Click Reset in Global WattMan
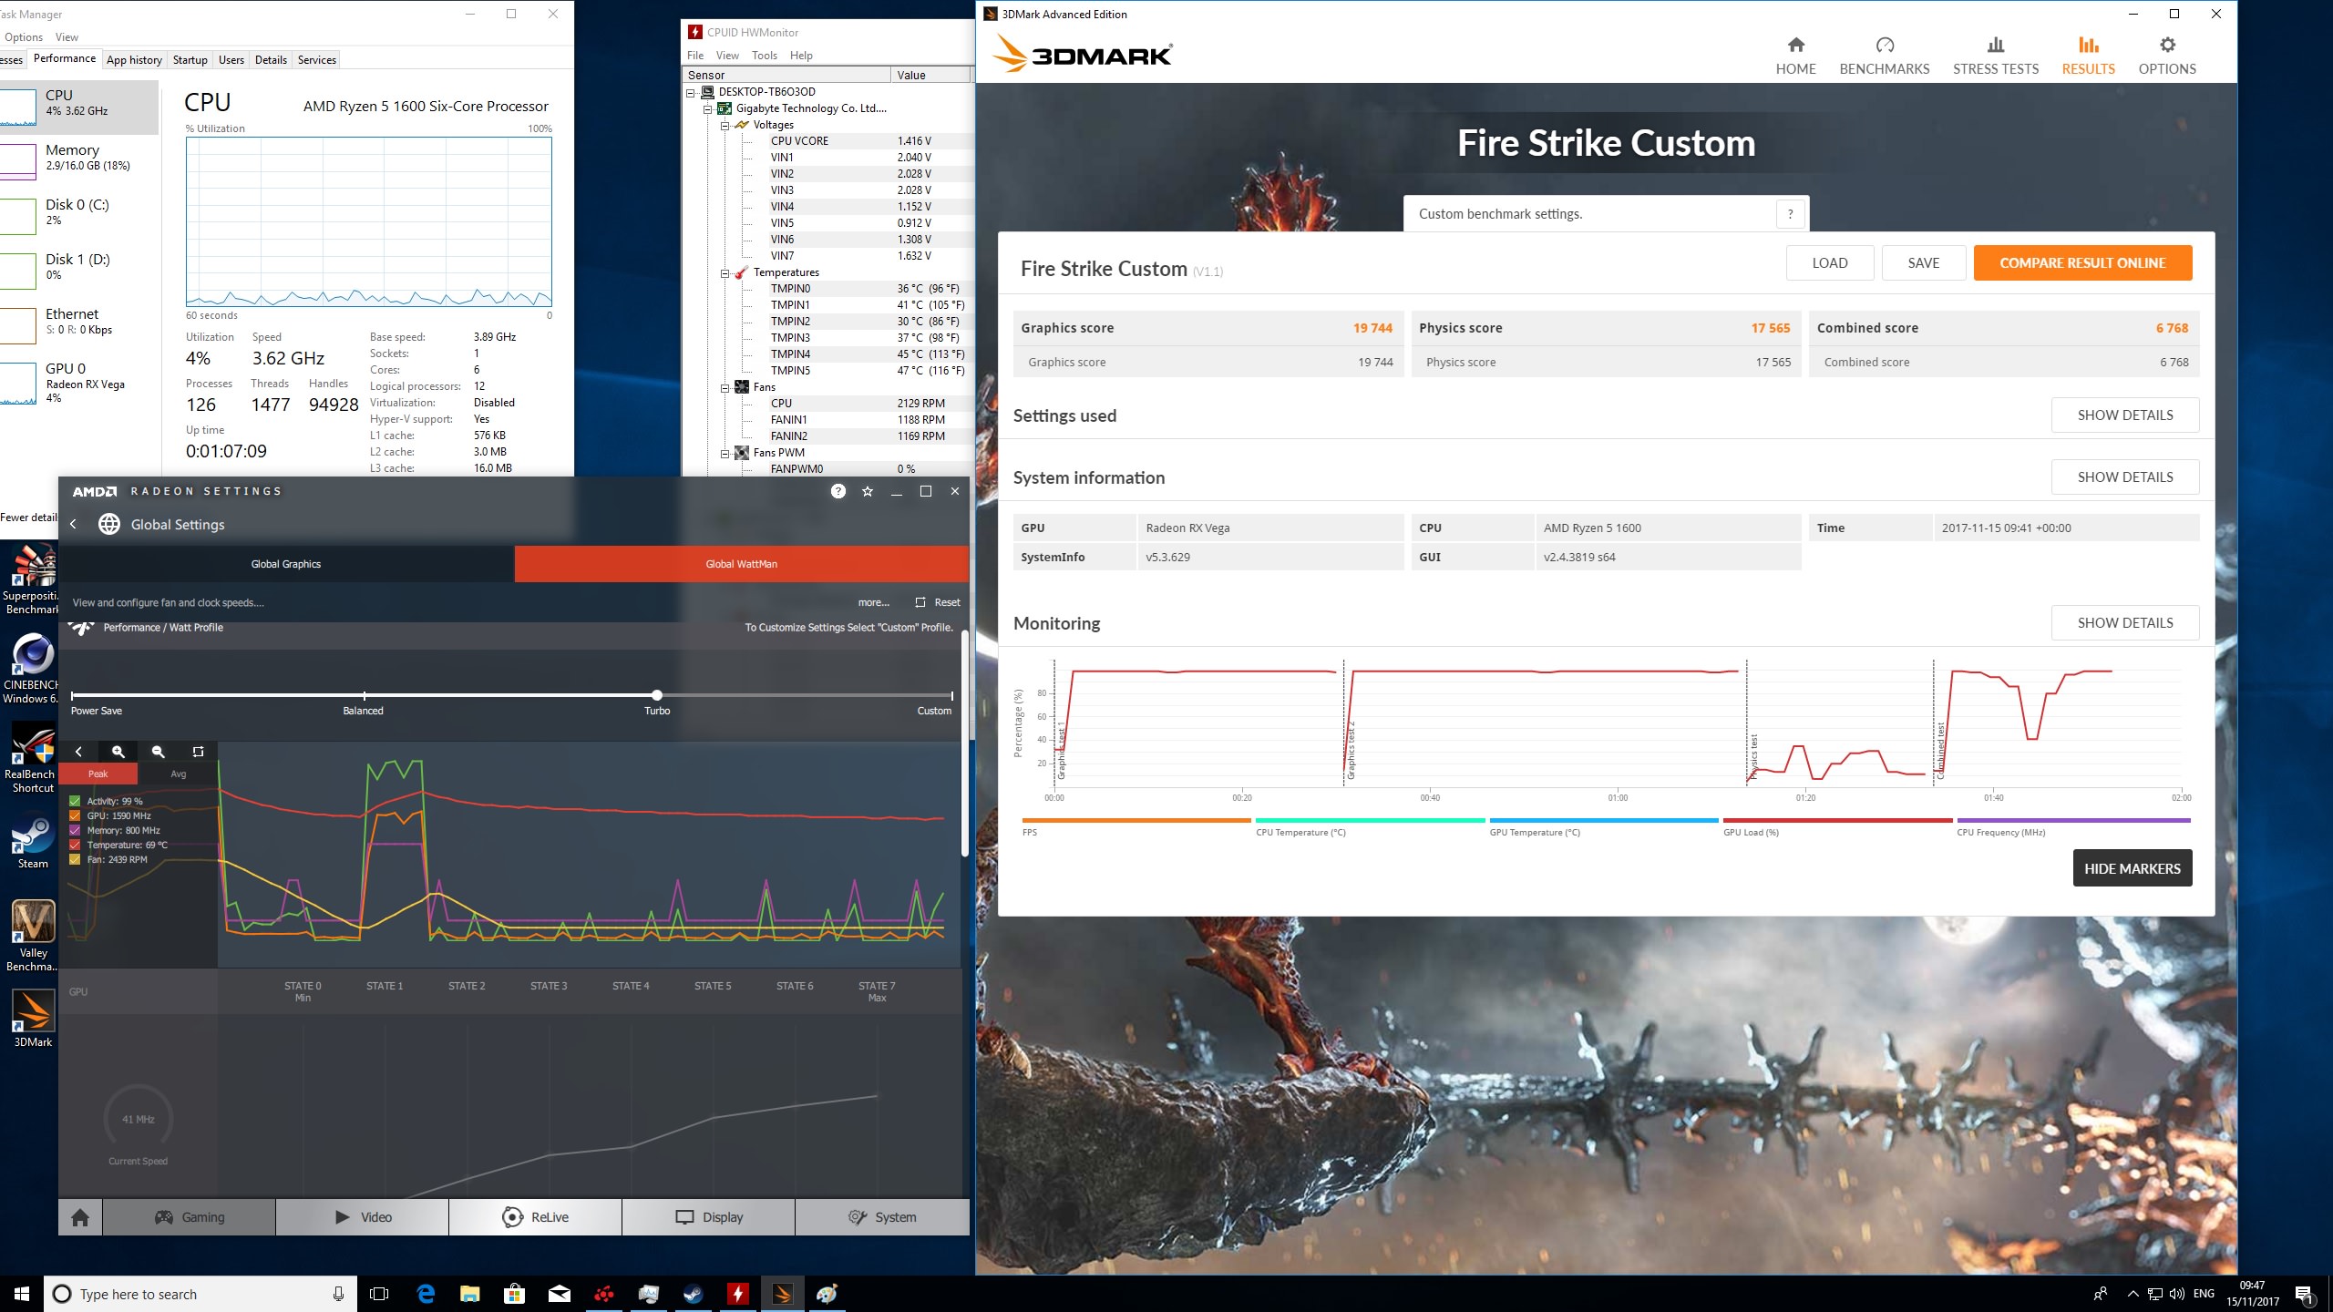 tap(938, 602)
